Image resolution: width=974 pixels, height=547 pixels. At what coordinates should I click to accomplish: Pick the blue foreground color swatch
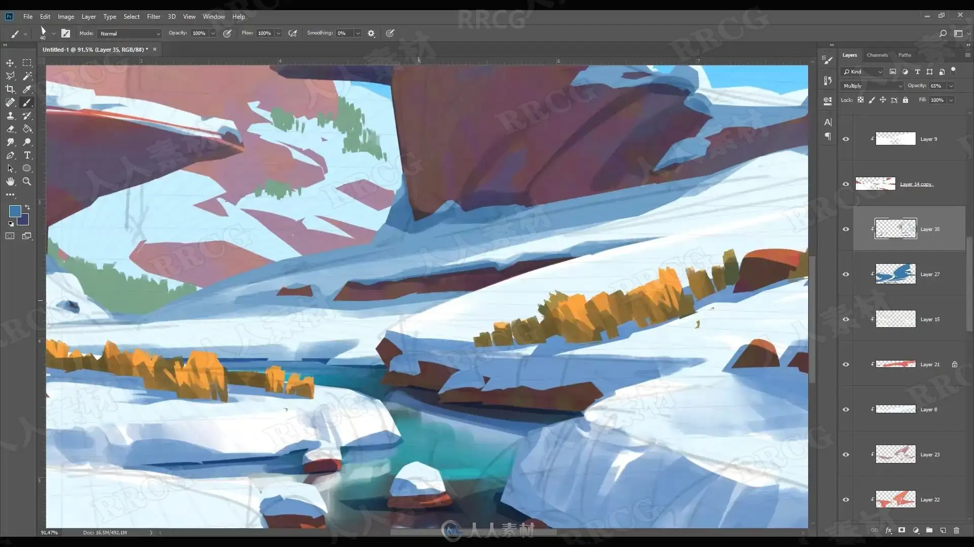(15, 211)
